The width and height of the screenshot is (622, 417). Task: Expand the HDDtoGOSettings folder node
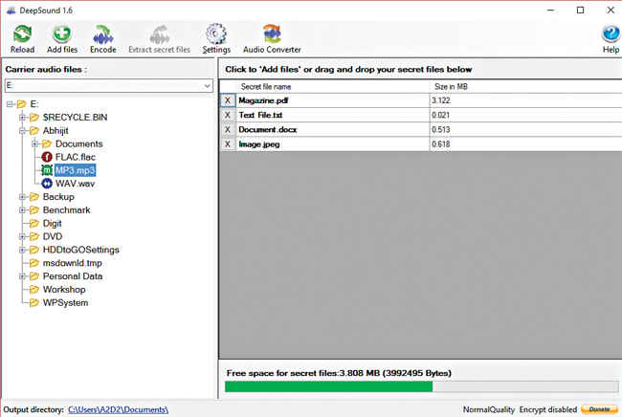point(23,250)
